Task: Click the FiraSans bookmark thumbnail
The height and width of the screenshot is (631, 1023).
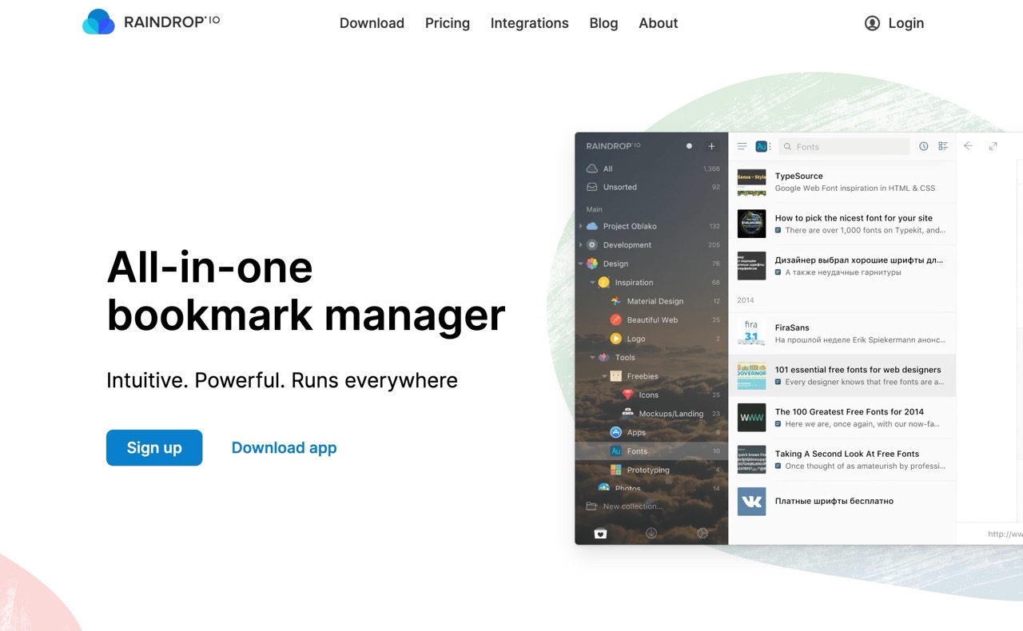Action: 751,331
